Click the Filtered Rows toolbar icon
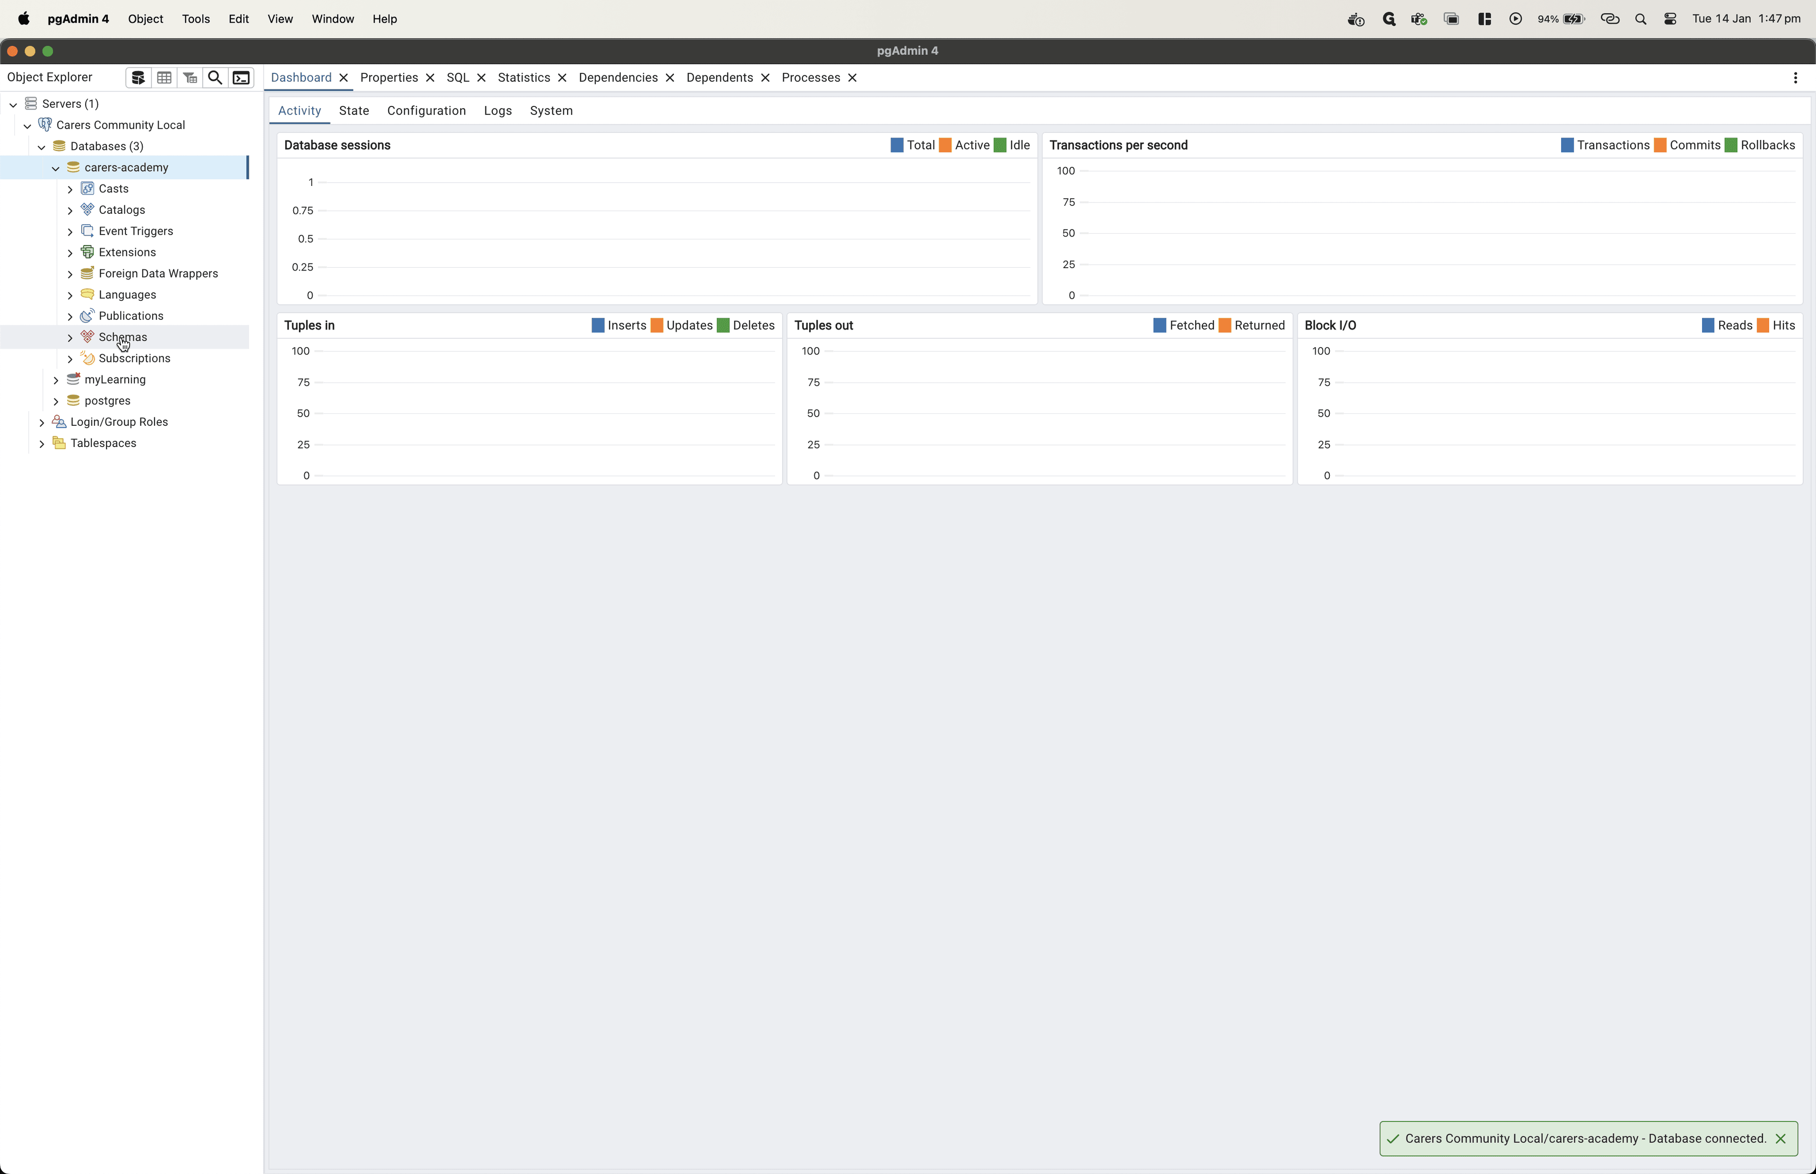This screenshot has height=1174, width=1816. 190,78
